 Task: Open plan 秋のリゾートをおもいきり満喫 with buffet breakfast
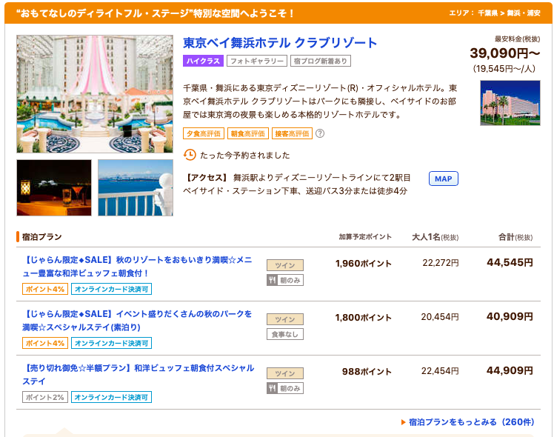(x=138, y=267)
